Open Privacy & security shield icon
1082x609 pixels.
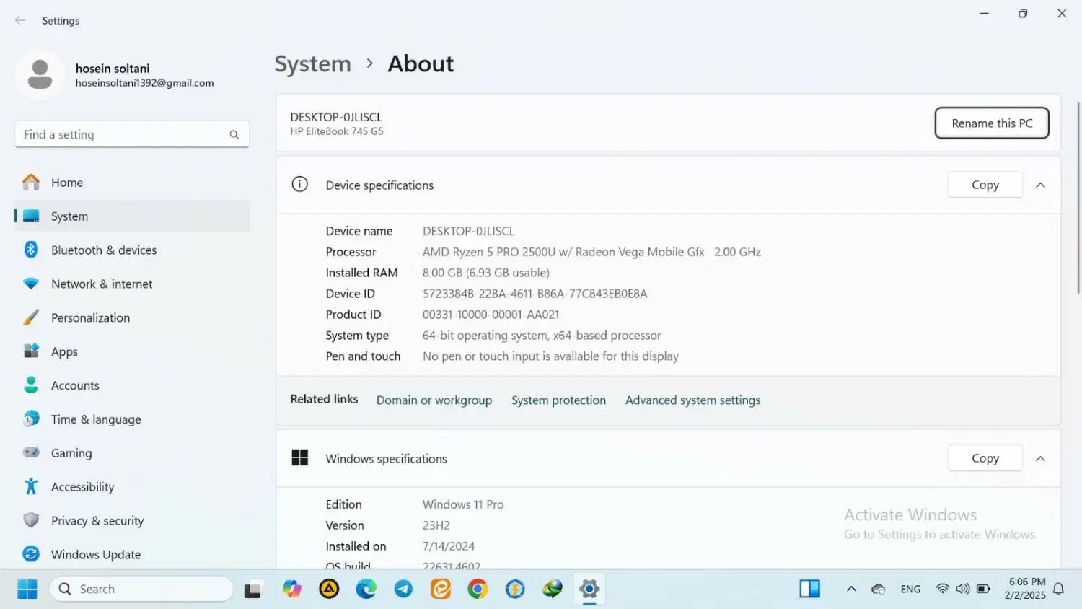pyautogui.click(x=31, y=520)
